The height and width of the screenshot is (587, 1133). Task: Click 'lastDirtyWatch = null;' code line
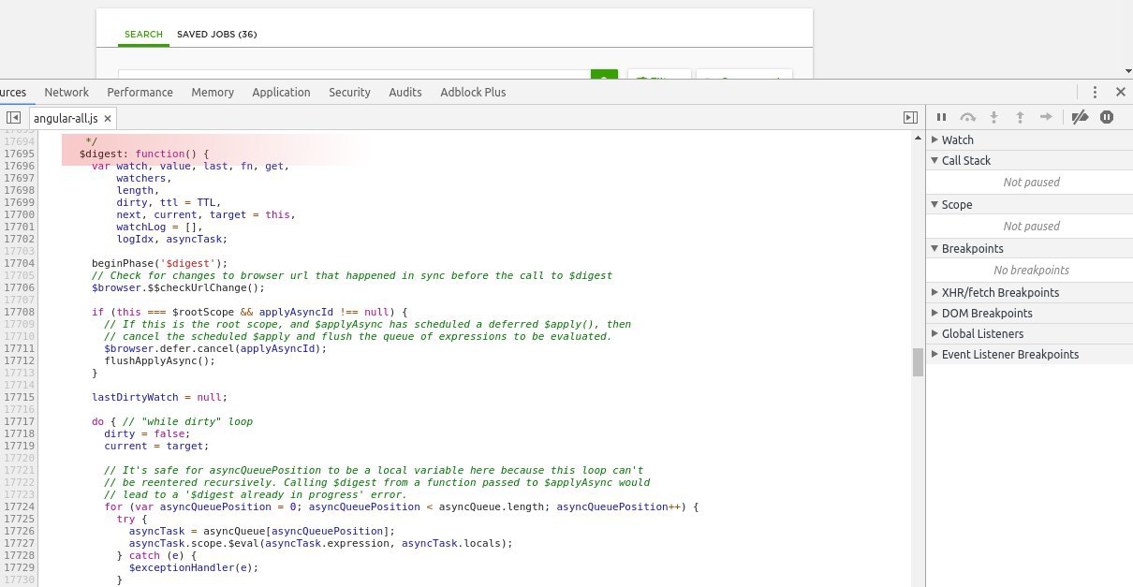click(159, 397)
